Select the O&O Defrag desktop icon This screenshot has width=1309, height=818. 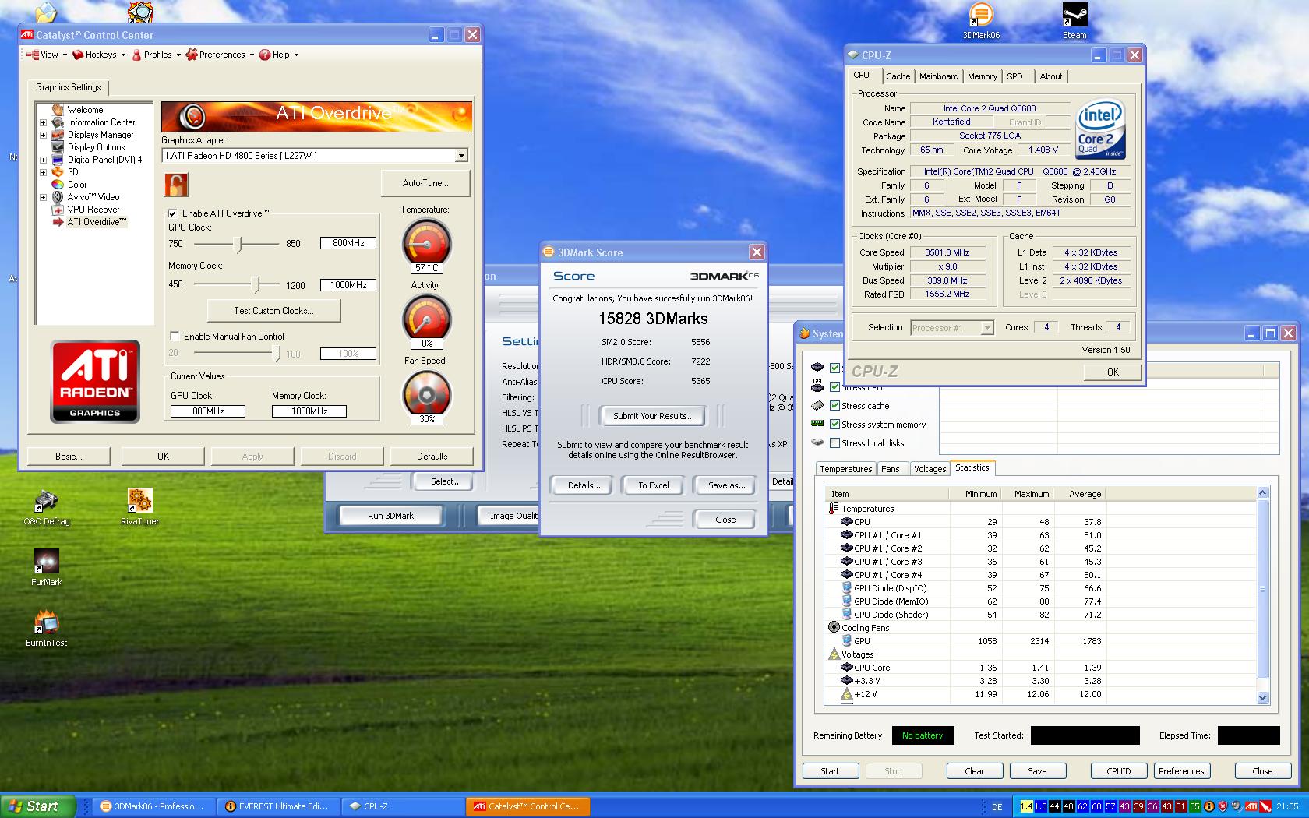tap(47, 507)
